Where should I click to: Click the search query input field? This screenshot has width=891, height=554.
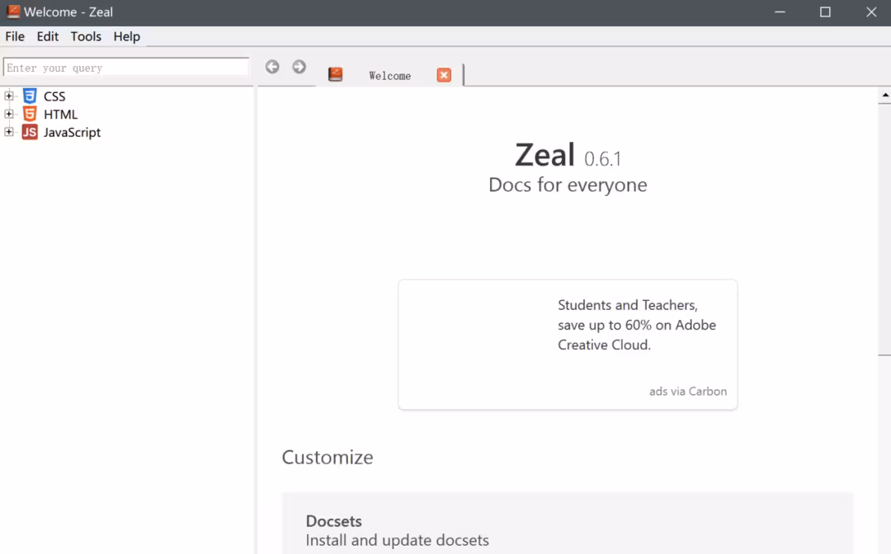coord(126,68)
